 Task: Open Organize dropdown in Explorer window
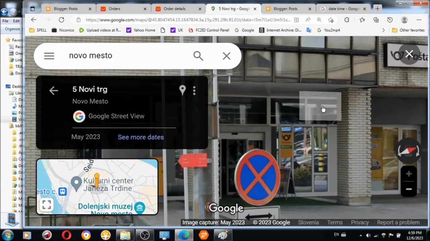[x=13, y=29]
